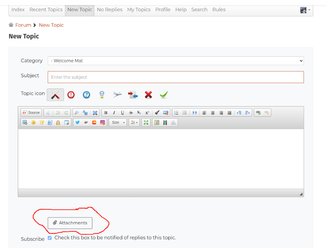Select the red exclamation topic icon
This screenshot has height=248, width=326.
[x=71, y=94]
